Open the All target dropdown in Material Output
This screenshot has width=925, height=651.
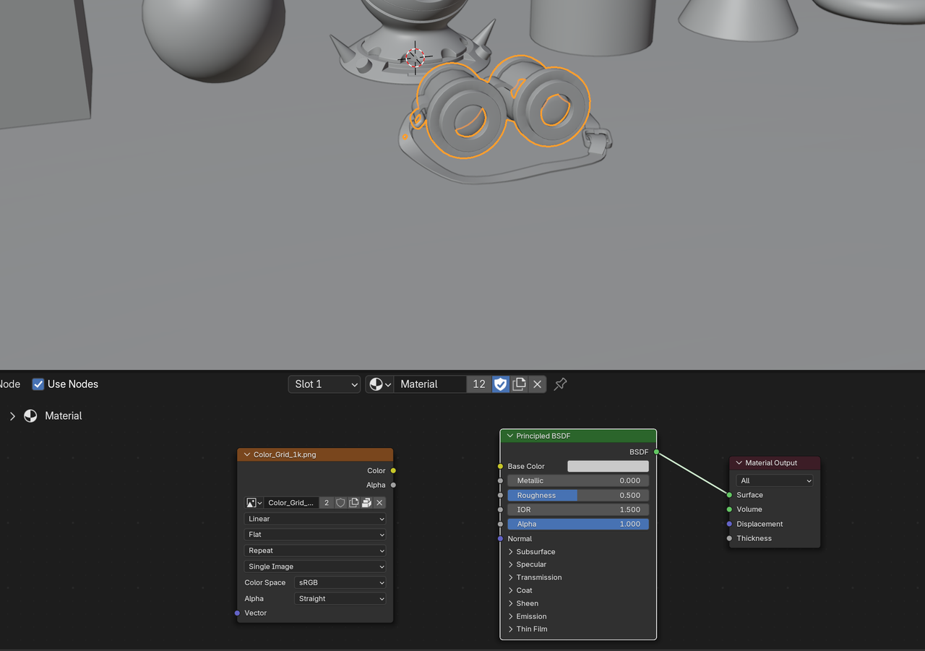click(775, 480)
